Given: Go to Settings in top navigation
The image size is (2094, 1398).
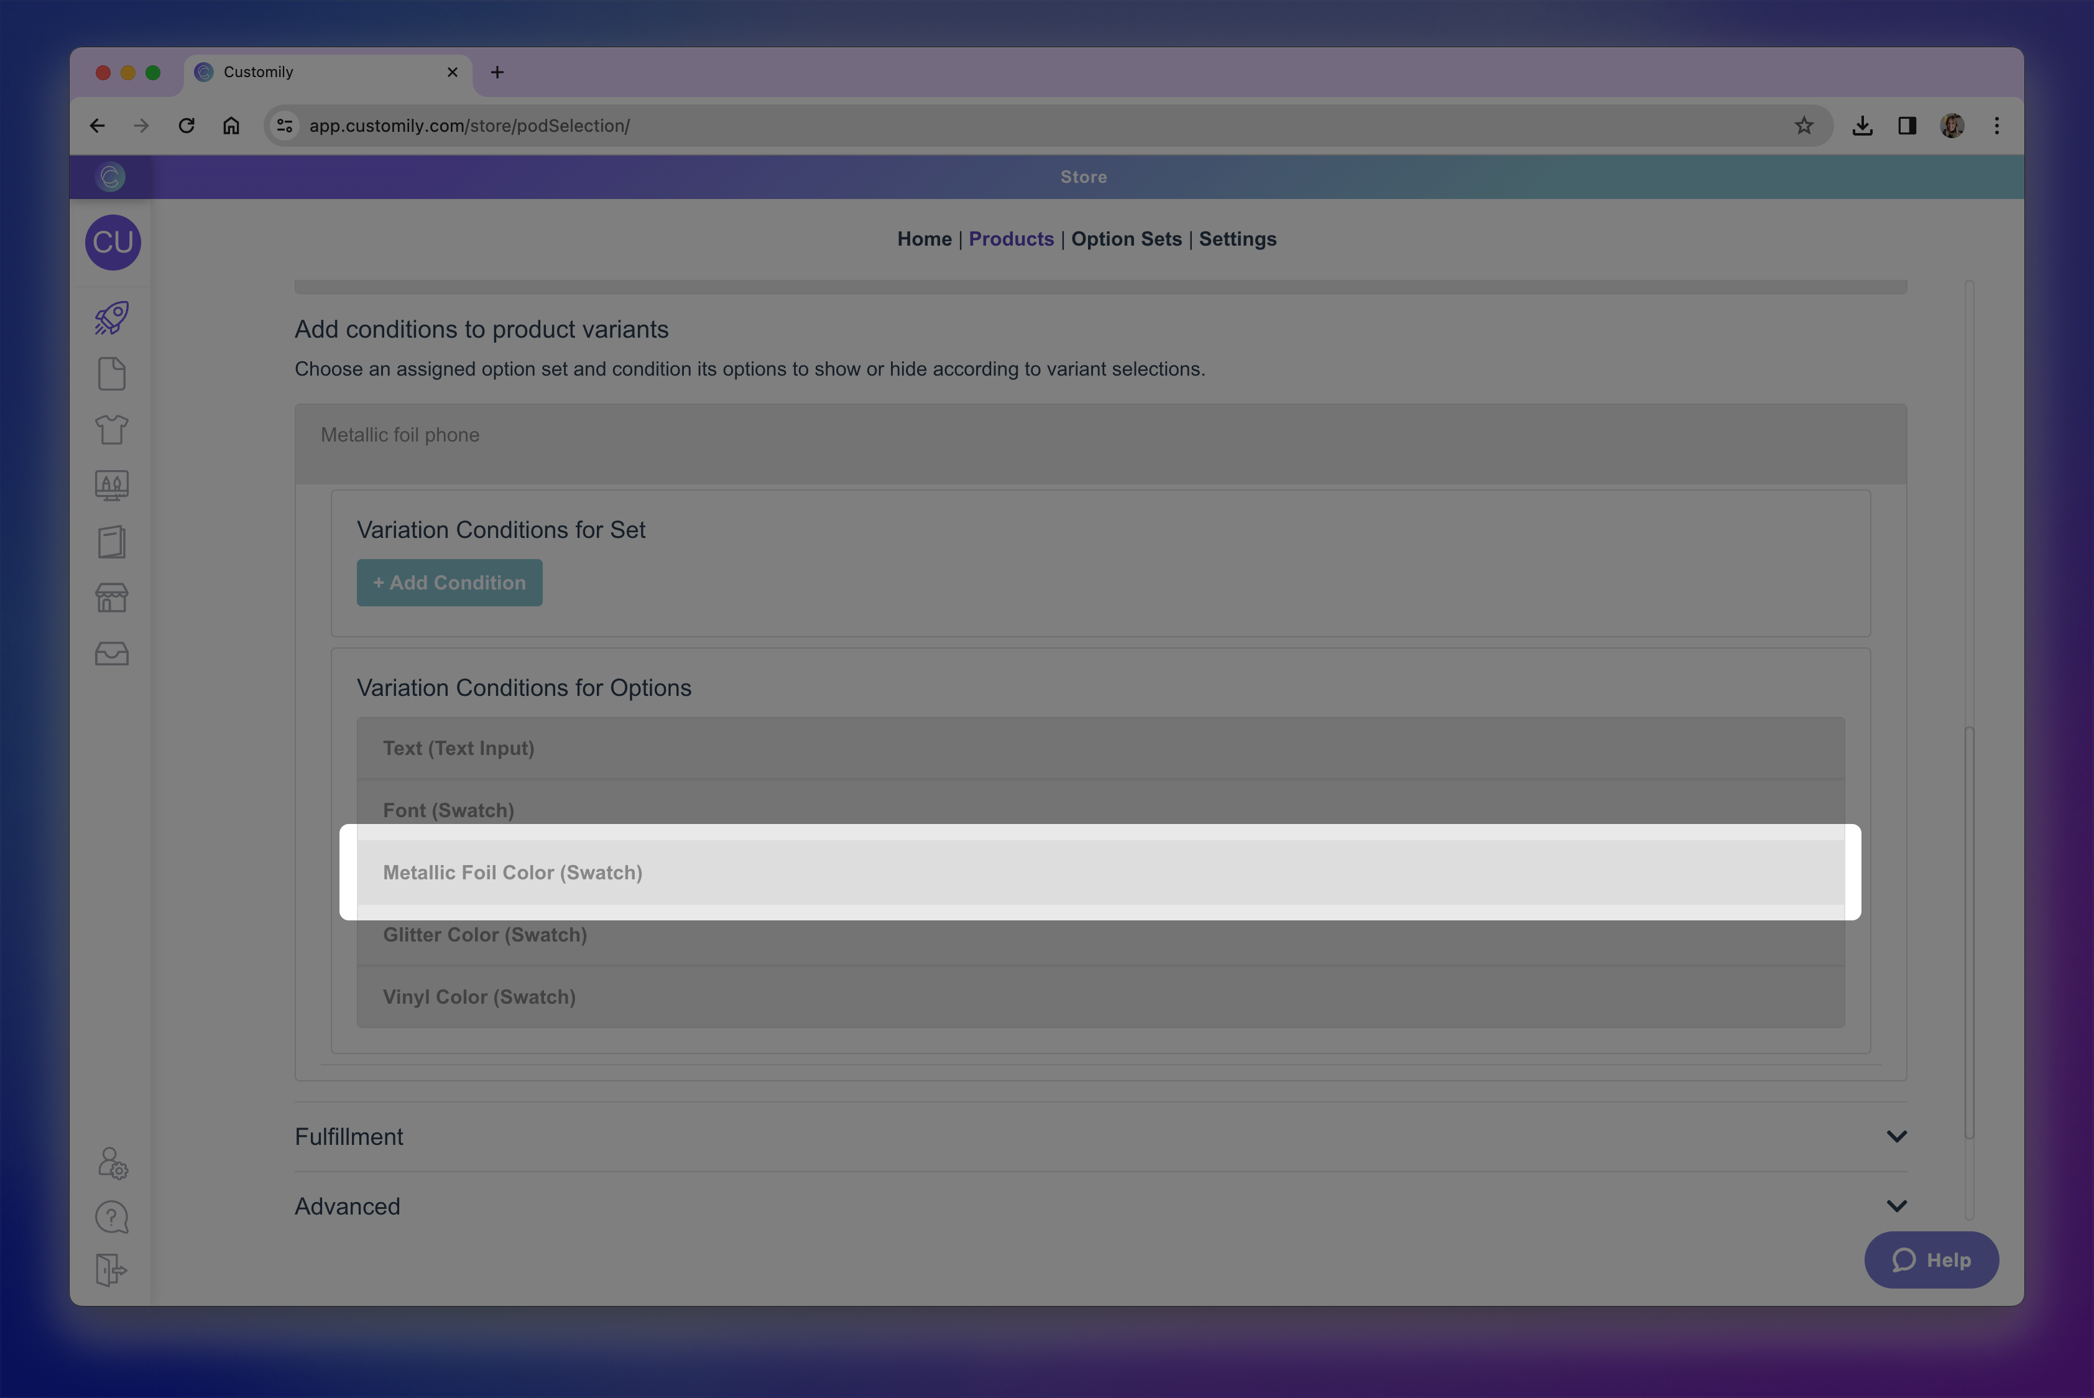Looking at the screenshot, I should point(1237,239).
